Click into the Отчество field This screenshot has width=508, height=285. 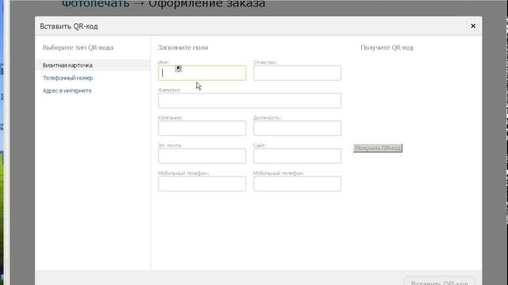297,73
